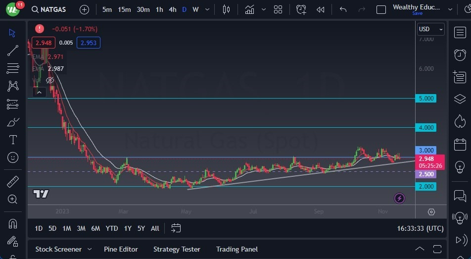The width and height of the screenshot is (471, 259).
Task: Set date range to 1M
Action: [67, 228]
